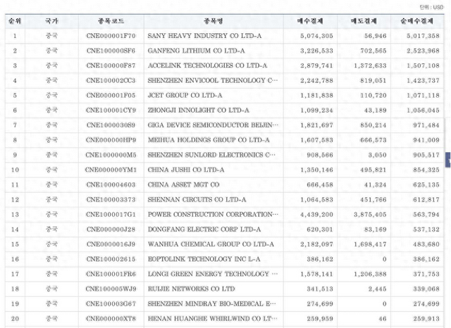Select SHENZHEN SUNLORD ELECTRONICS stock name
This screenshot has height=328, width=451.
click(x=211, y=155)
